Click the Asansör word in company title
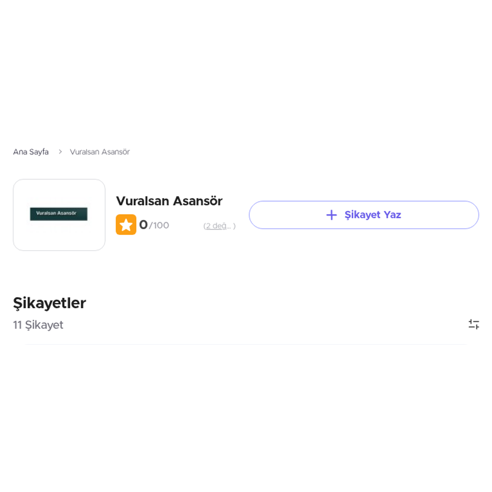The image size is (492, 492). (x=198, y=201)
